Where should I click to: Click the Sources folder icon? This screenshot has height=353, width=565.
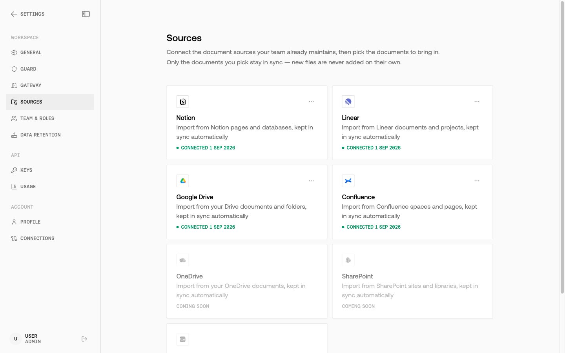pyautogui.click(x=14, y=102)
